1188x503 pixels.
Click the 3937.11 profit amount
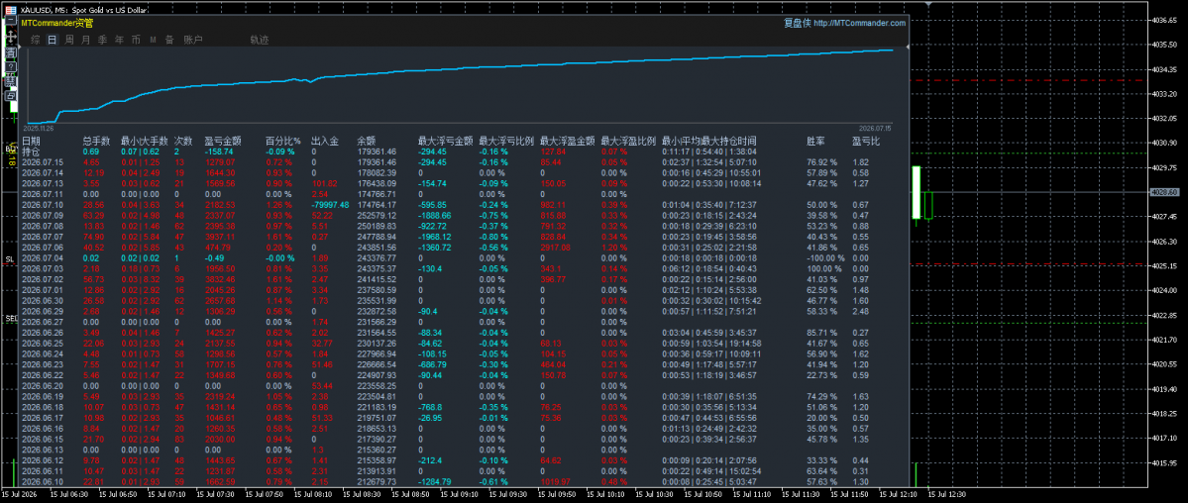coord(220,237)
